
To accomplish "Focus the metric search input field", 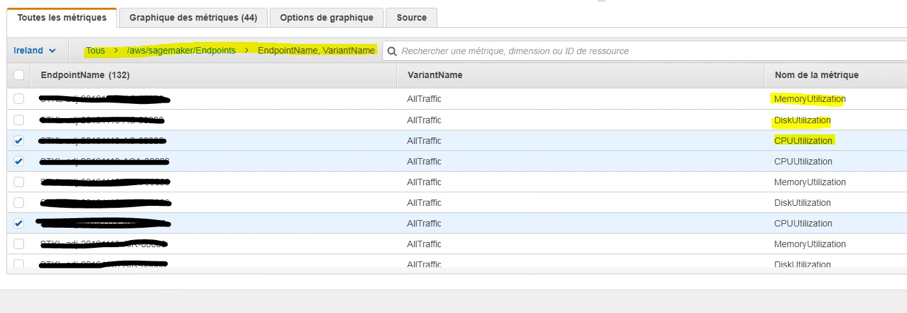I will (x=647, y=50).
